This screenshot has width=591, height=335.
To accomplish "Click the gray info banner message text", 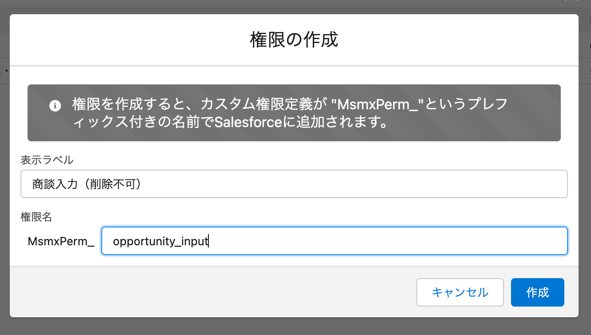I will (290, 113).
